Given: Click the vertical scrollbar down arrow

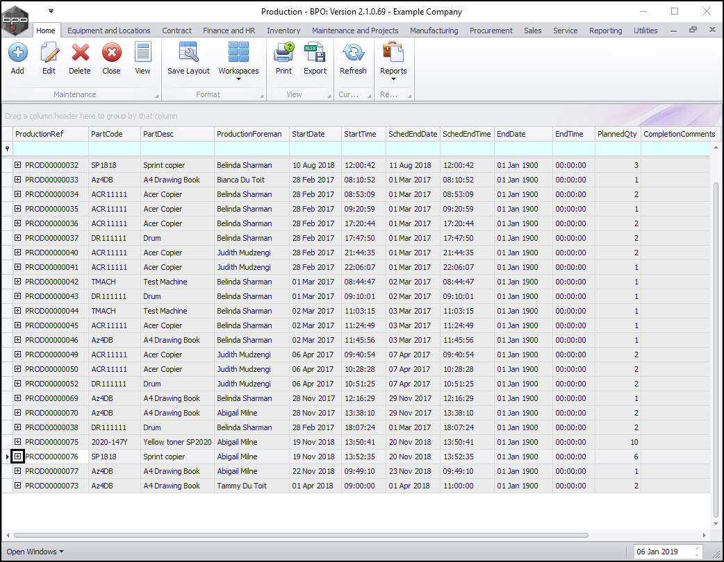Looking at the screenshot, I should pyautogui.click(x=716, y=524).
